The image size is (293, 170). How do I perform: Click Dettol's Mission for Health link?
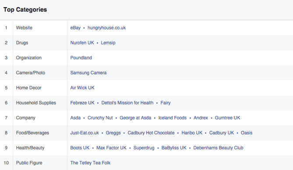pyautogui.click(x=127, y=103)
